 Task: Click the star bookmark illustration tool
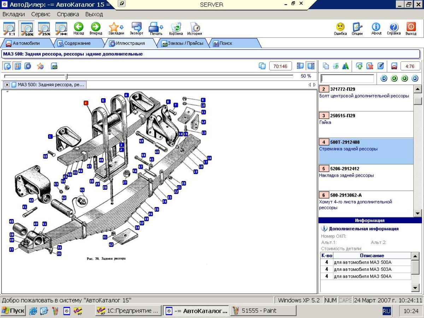tap(40, 66)
